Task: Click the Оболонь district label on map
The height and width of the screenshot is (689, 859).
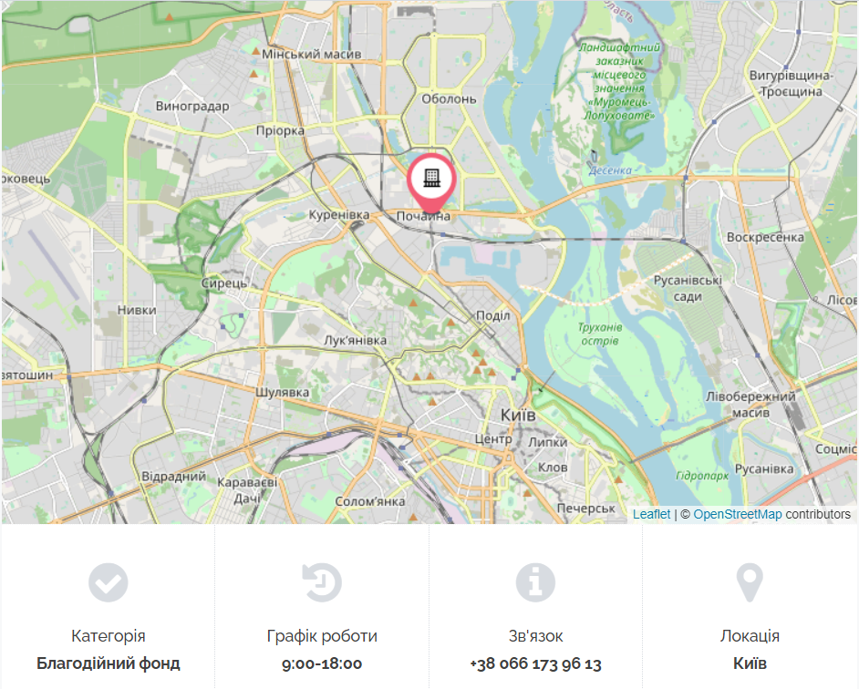Action: [449, 99]
